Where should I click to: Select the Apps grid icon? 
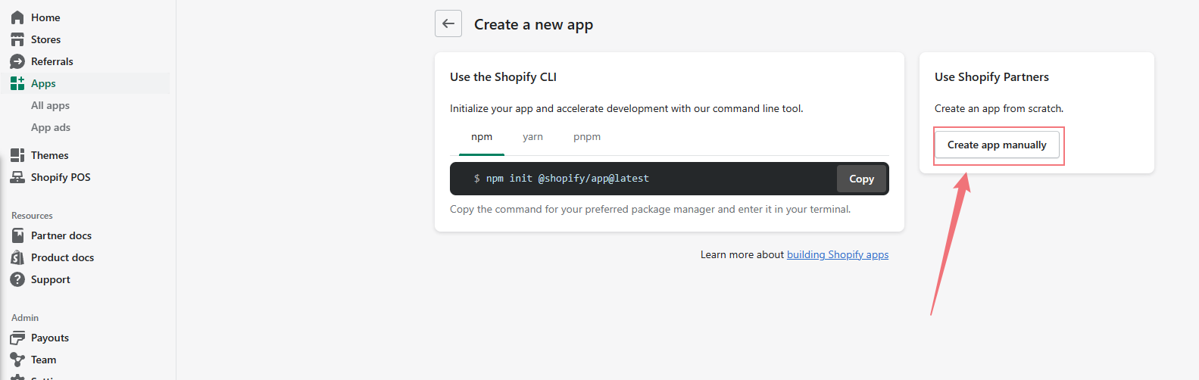click(x=17, y=83)
